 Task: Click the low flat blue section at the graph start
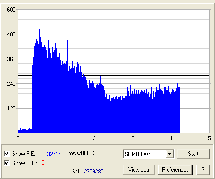25,131
